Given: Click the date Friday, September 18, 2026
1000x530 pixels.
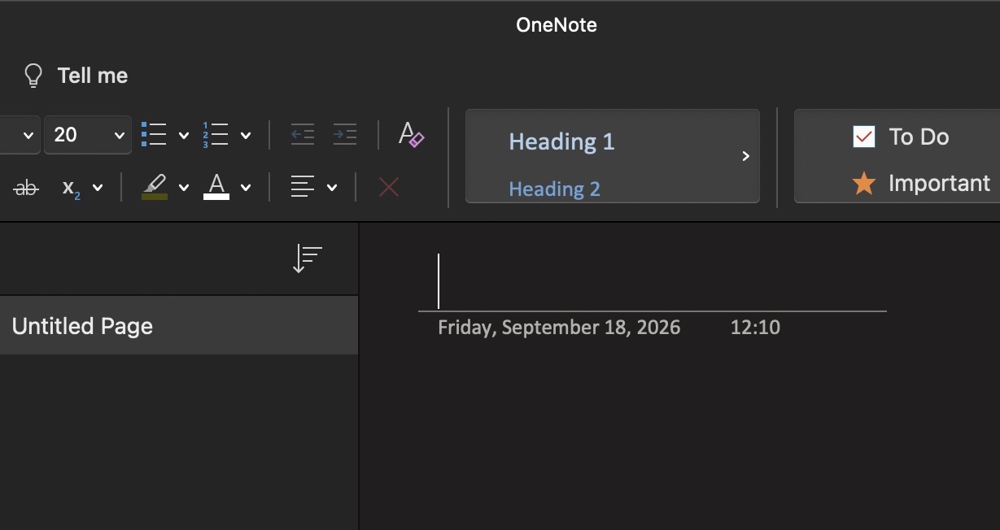Looking at the screenshot, I should click(559, 328).
